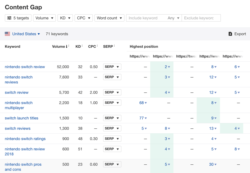Open keyword 'switch review'

point(17,93)
